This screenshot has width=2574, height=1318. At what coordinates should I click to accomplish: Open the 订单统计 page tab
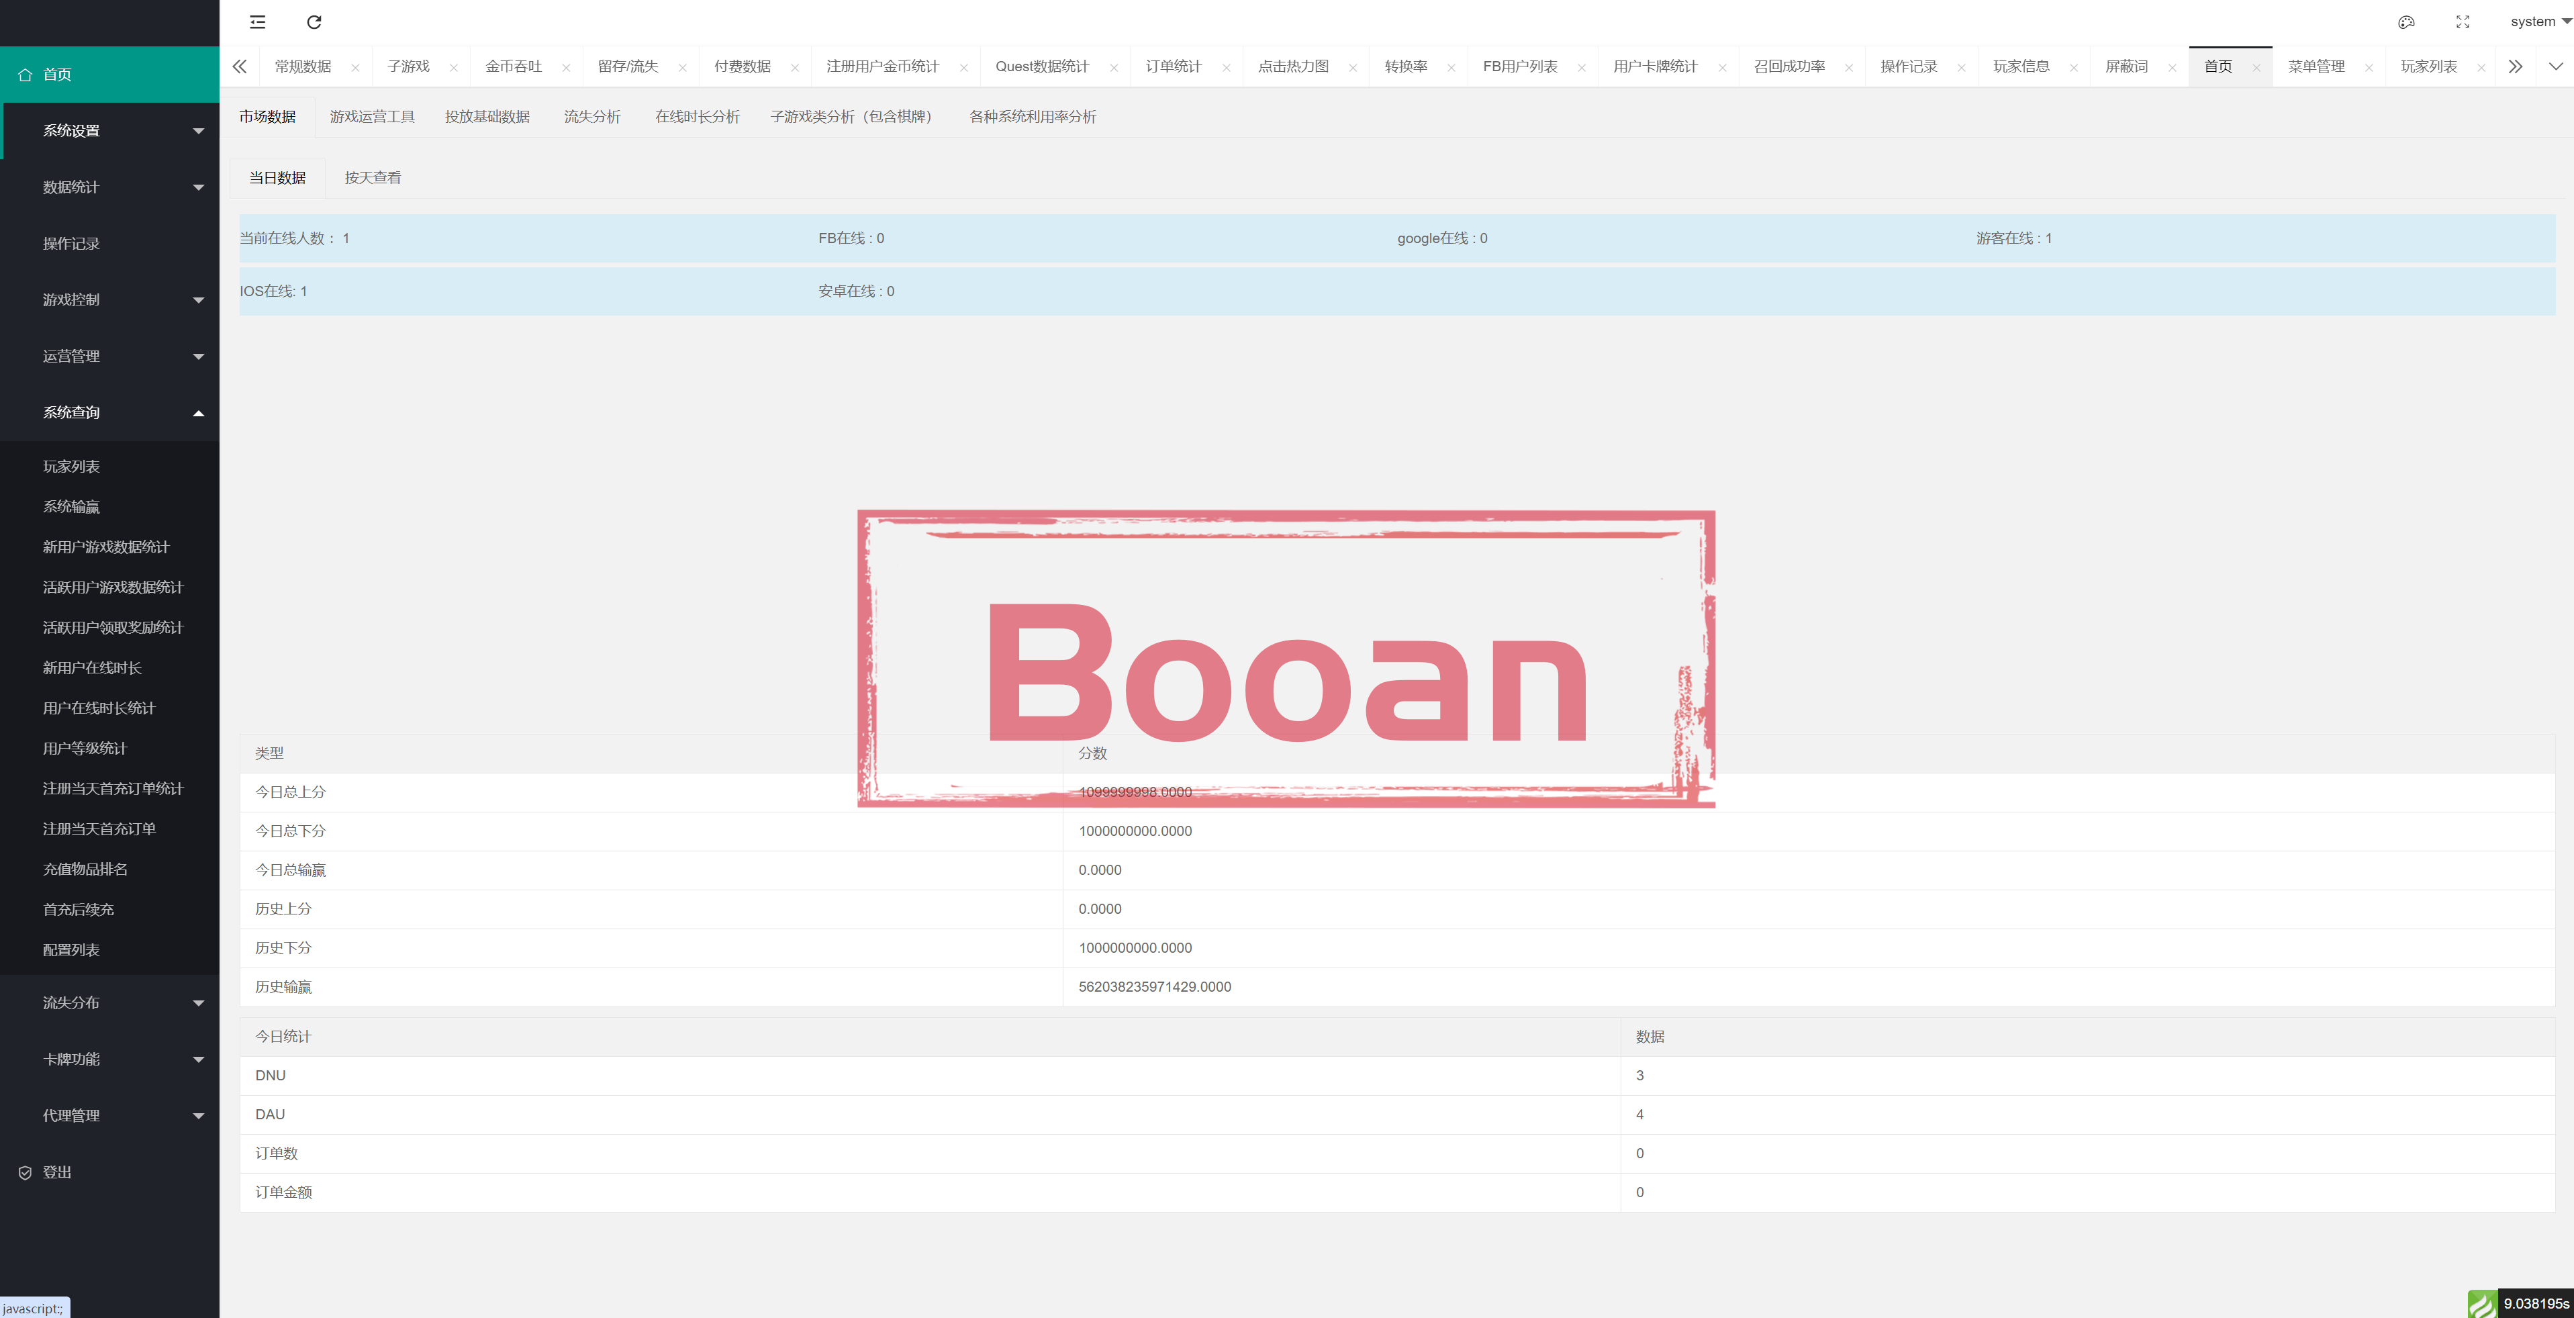tap(1173, 67)
